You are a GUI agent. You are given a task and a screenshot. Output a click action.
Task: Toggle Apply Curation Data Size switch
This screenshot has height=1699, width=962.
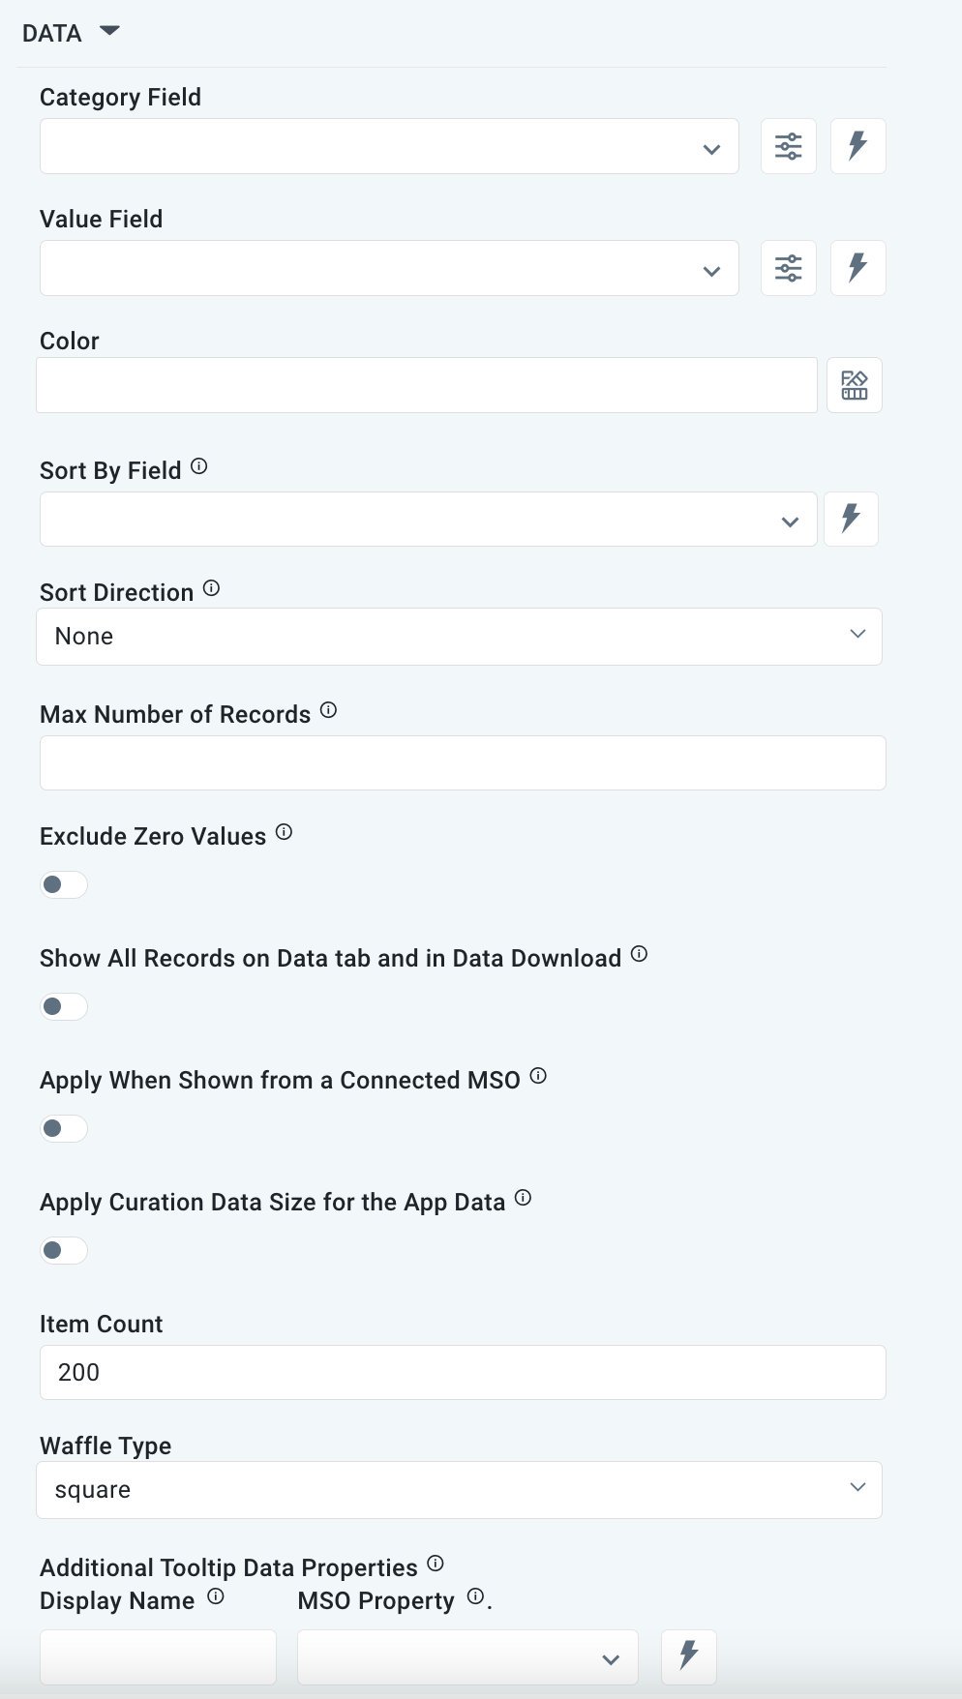coord(64,1250)
